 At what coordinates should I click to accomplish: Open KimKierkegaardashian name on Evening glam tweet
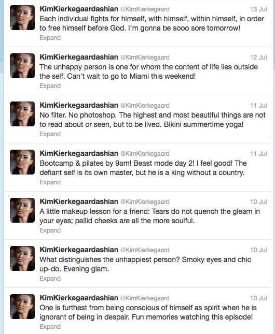79,250
